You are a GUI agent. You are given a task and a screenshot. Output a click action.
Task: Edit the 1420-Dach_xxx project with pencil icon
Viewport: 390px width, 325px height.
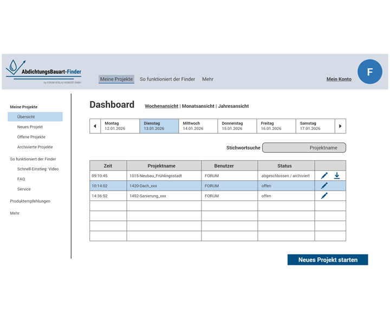[324, 186]
